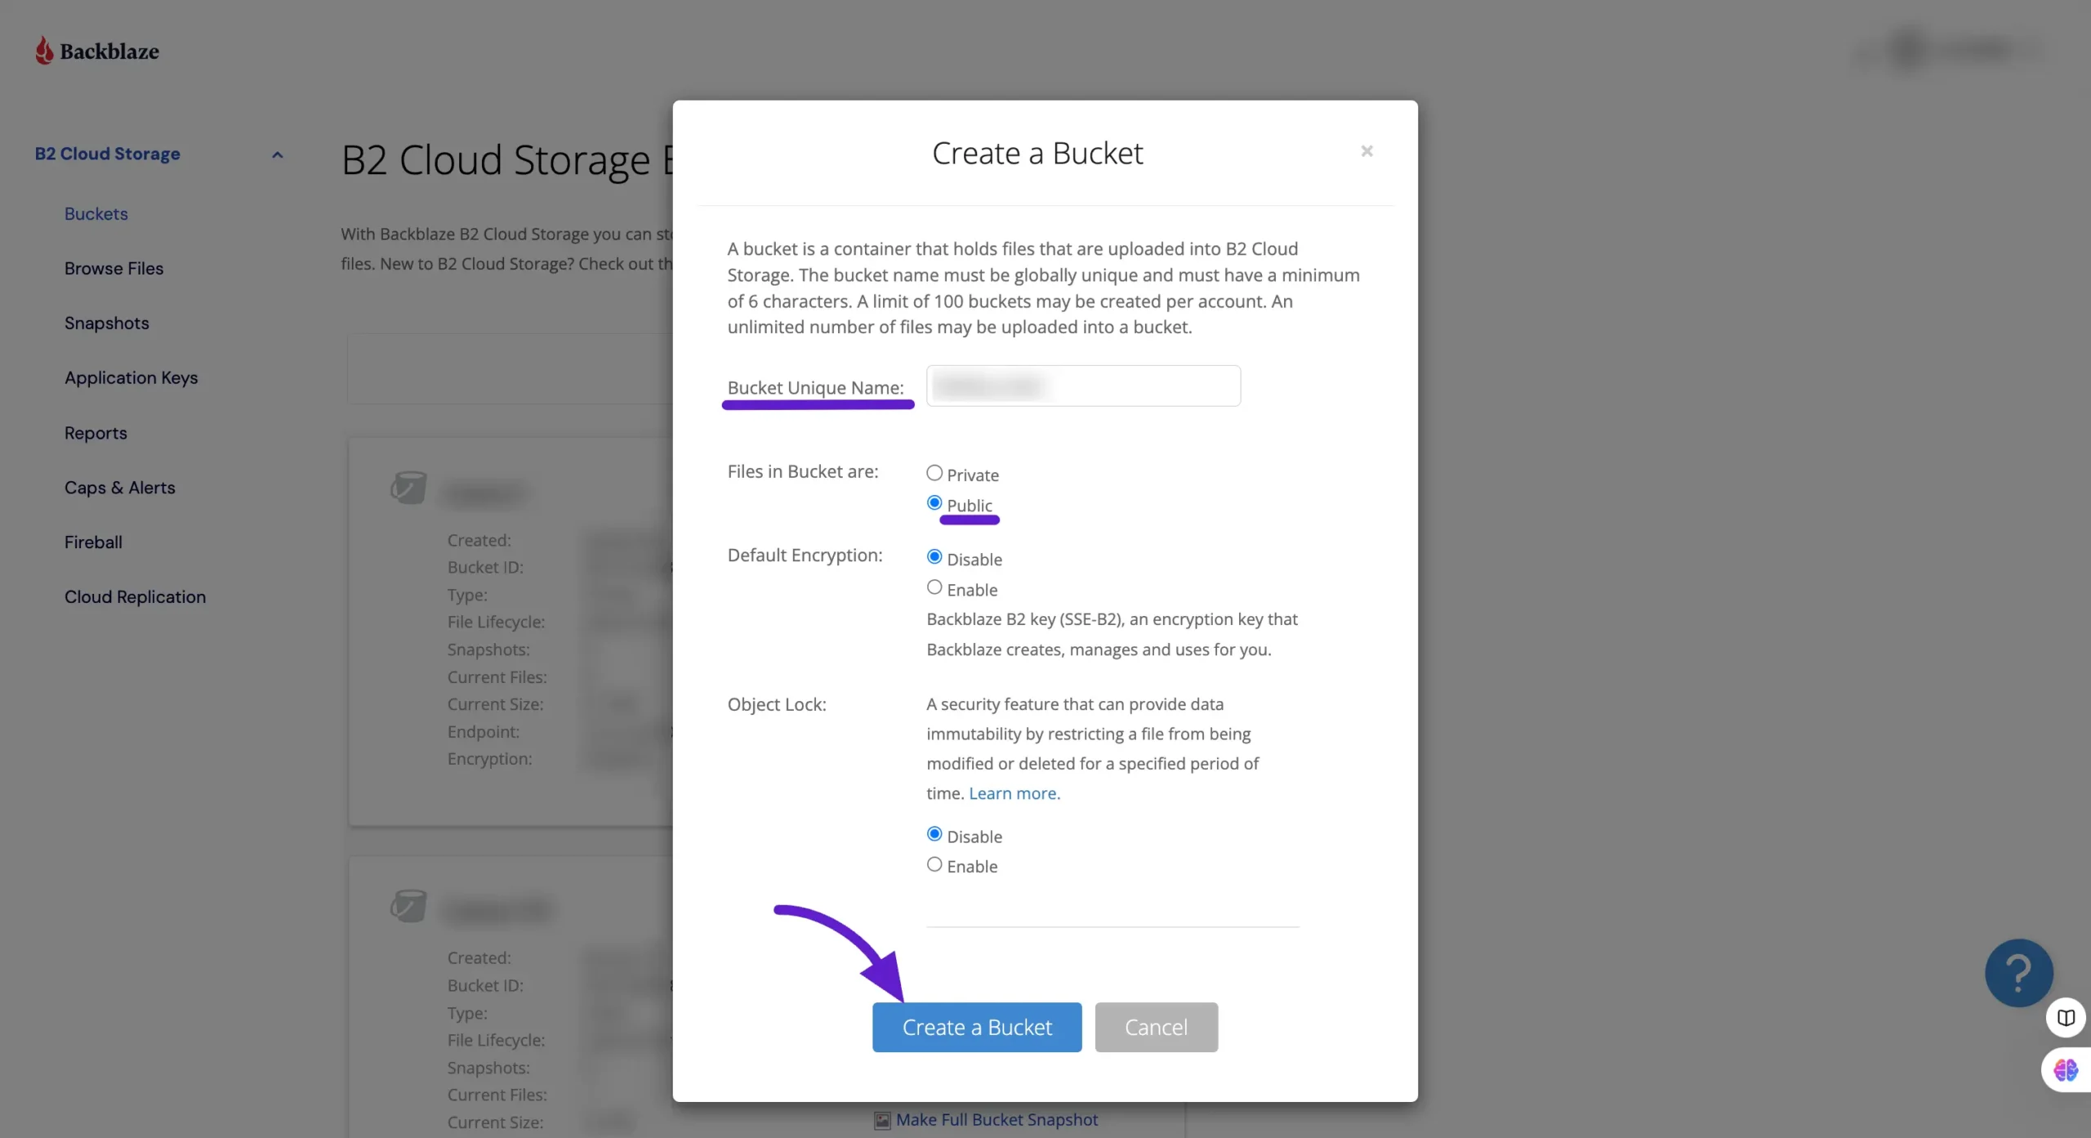Click the Files in Bucket are label
2091x1138 pixels.
803,472
